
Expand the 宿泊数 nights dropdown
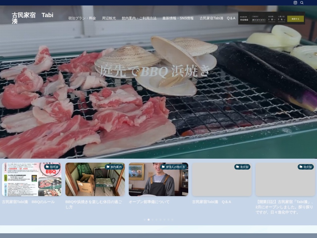pos(271,20)
